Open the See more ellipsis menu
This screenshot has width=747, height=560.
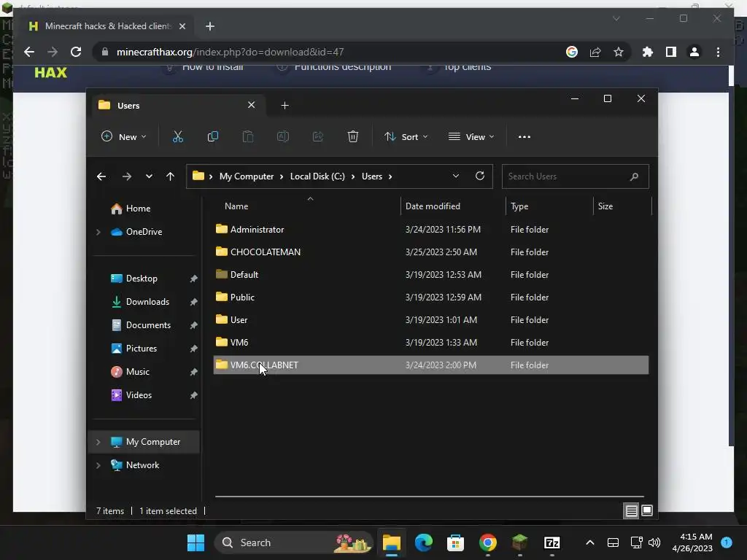(x=524, y=137)
